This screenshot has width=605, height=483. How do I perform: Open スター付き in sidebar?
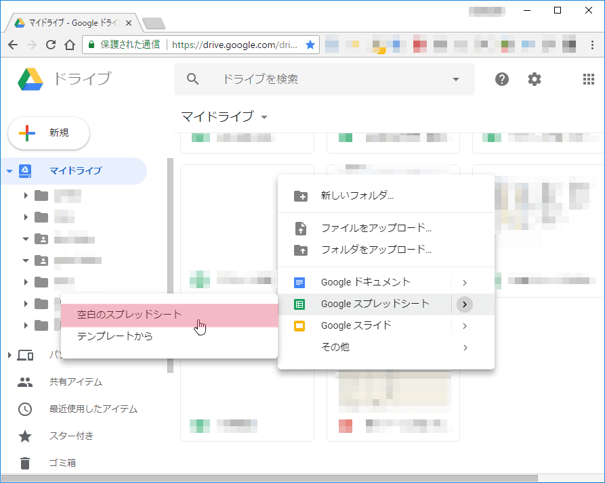[71, 436]
